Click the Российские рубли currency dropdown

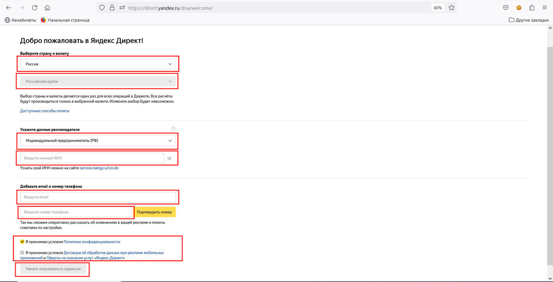pyautogui.click(x=98, y=82)
